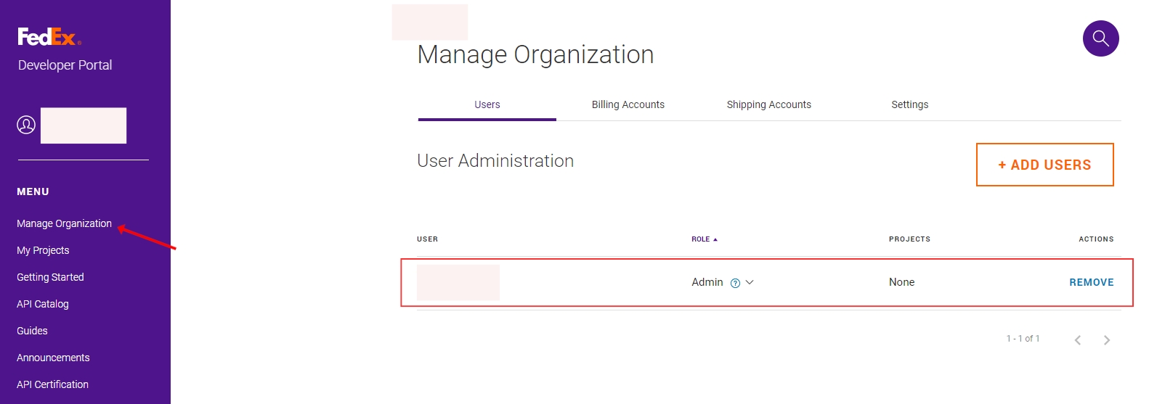Click the Admin role help question icon
This screenshot has width=1149, height=404.
[x=735, y=283]
